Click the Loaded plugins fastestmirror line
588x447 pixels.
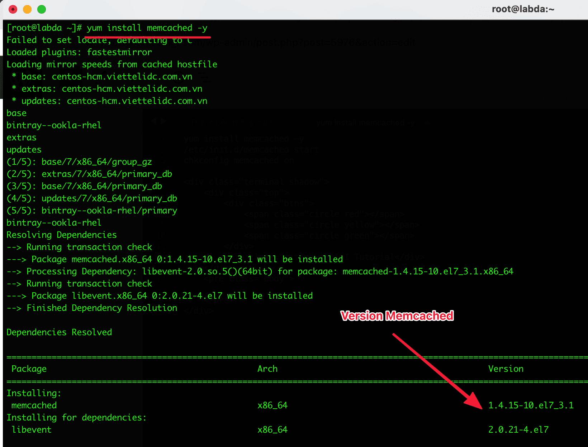coord(79,52)
